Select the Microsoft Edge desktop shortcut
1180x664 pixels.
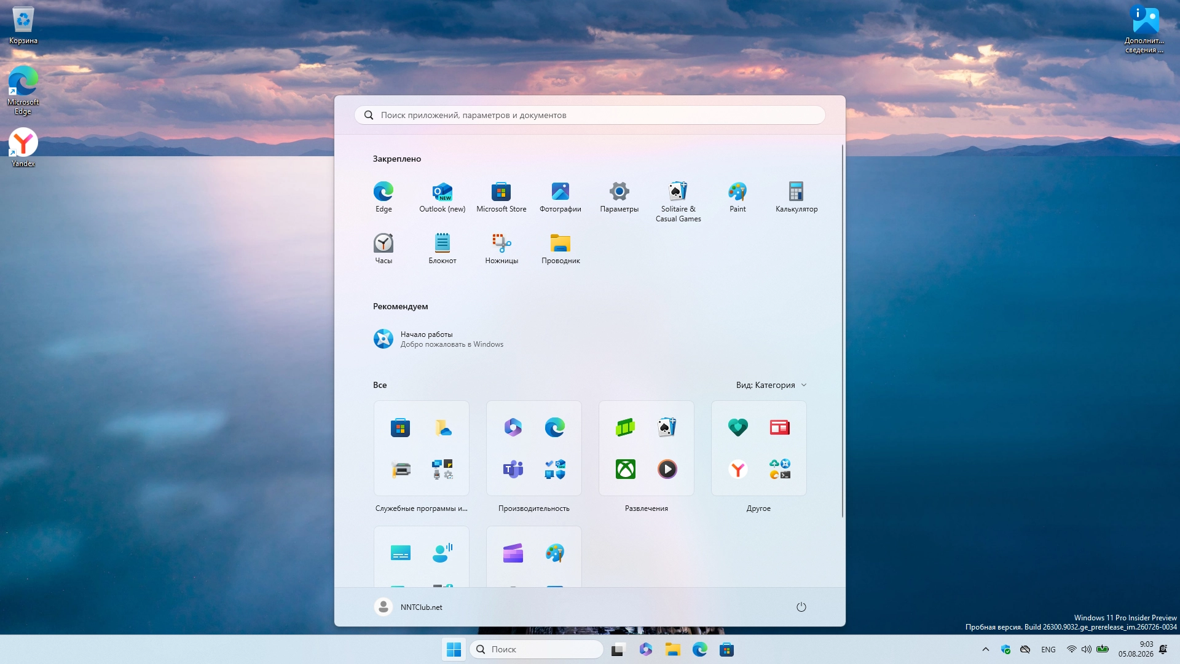(x=23, y=90)
